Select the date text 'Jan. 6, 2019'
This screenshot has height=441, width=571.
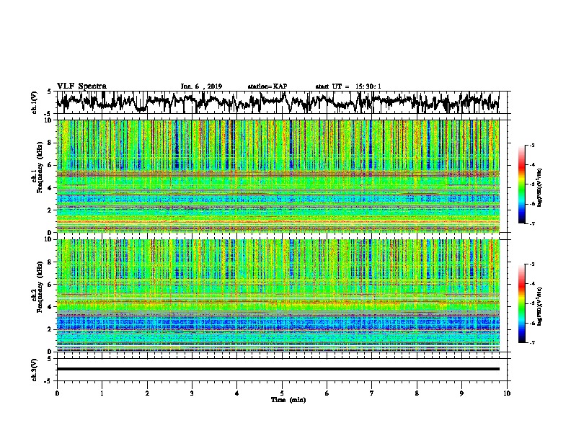pos(201,86)
